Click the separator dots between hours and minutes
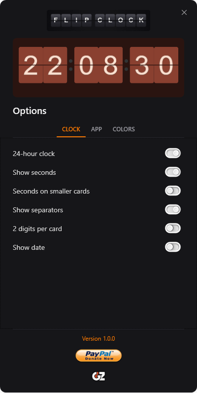This screenshot has width=197, height=393. [x=71, y=65]
